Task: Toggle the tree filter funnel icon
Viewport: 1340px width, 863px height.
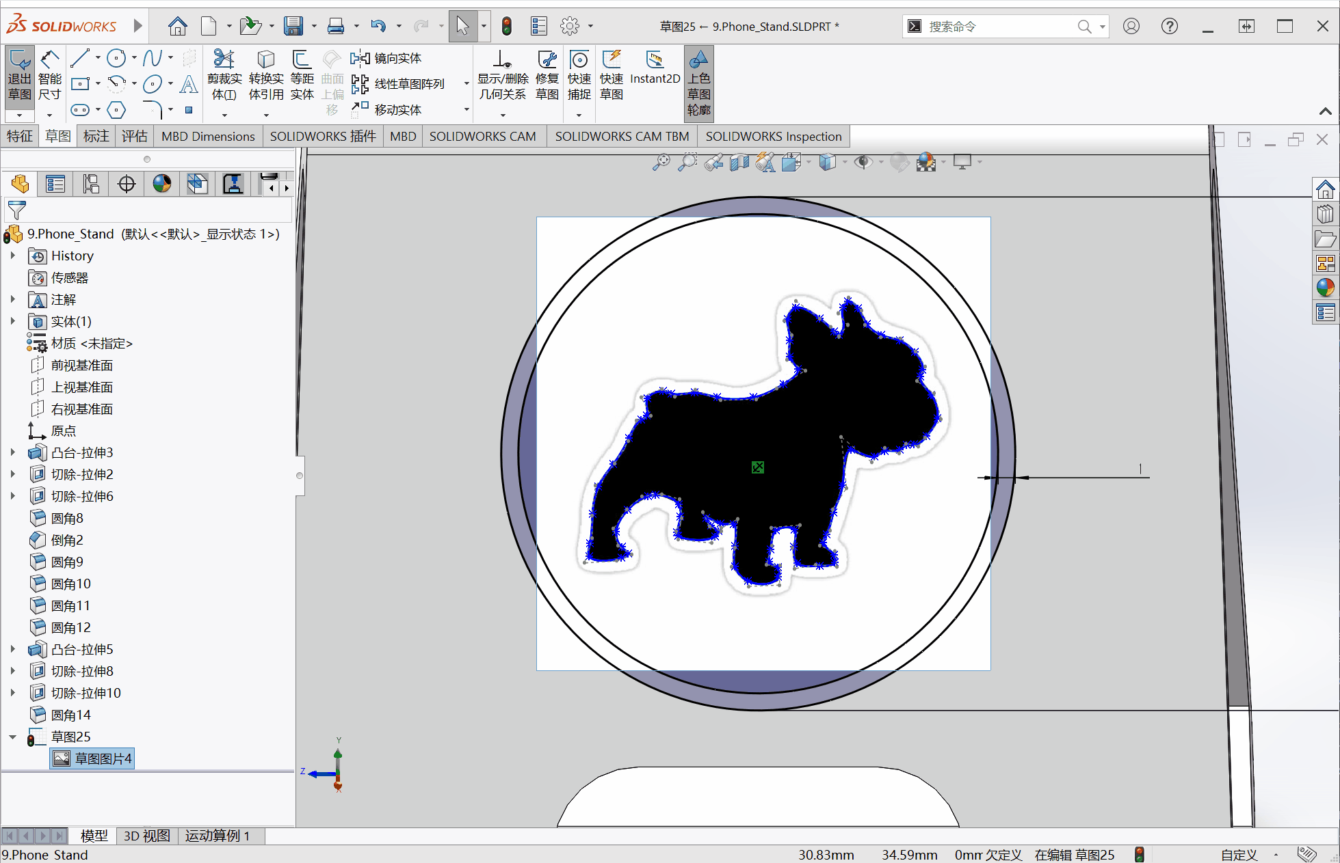Action: pos(16,210)
